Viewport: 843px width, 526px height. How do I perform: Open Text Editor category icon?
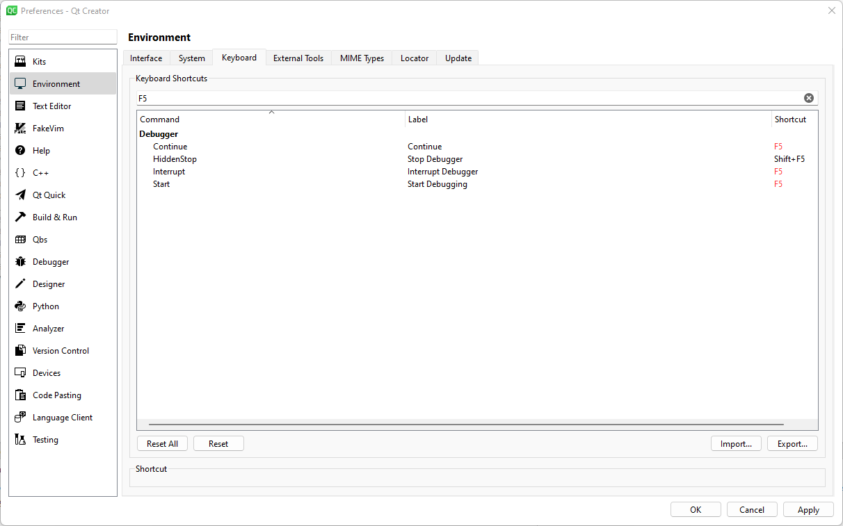tap(20, 106)
